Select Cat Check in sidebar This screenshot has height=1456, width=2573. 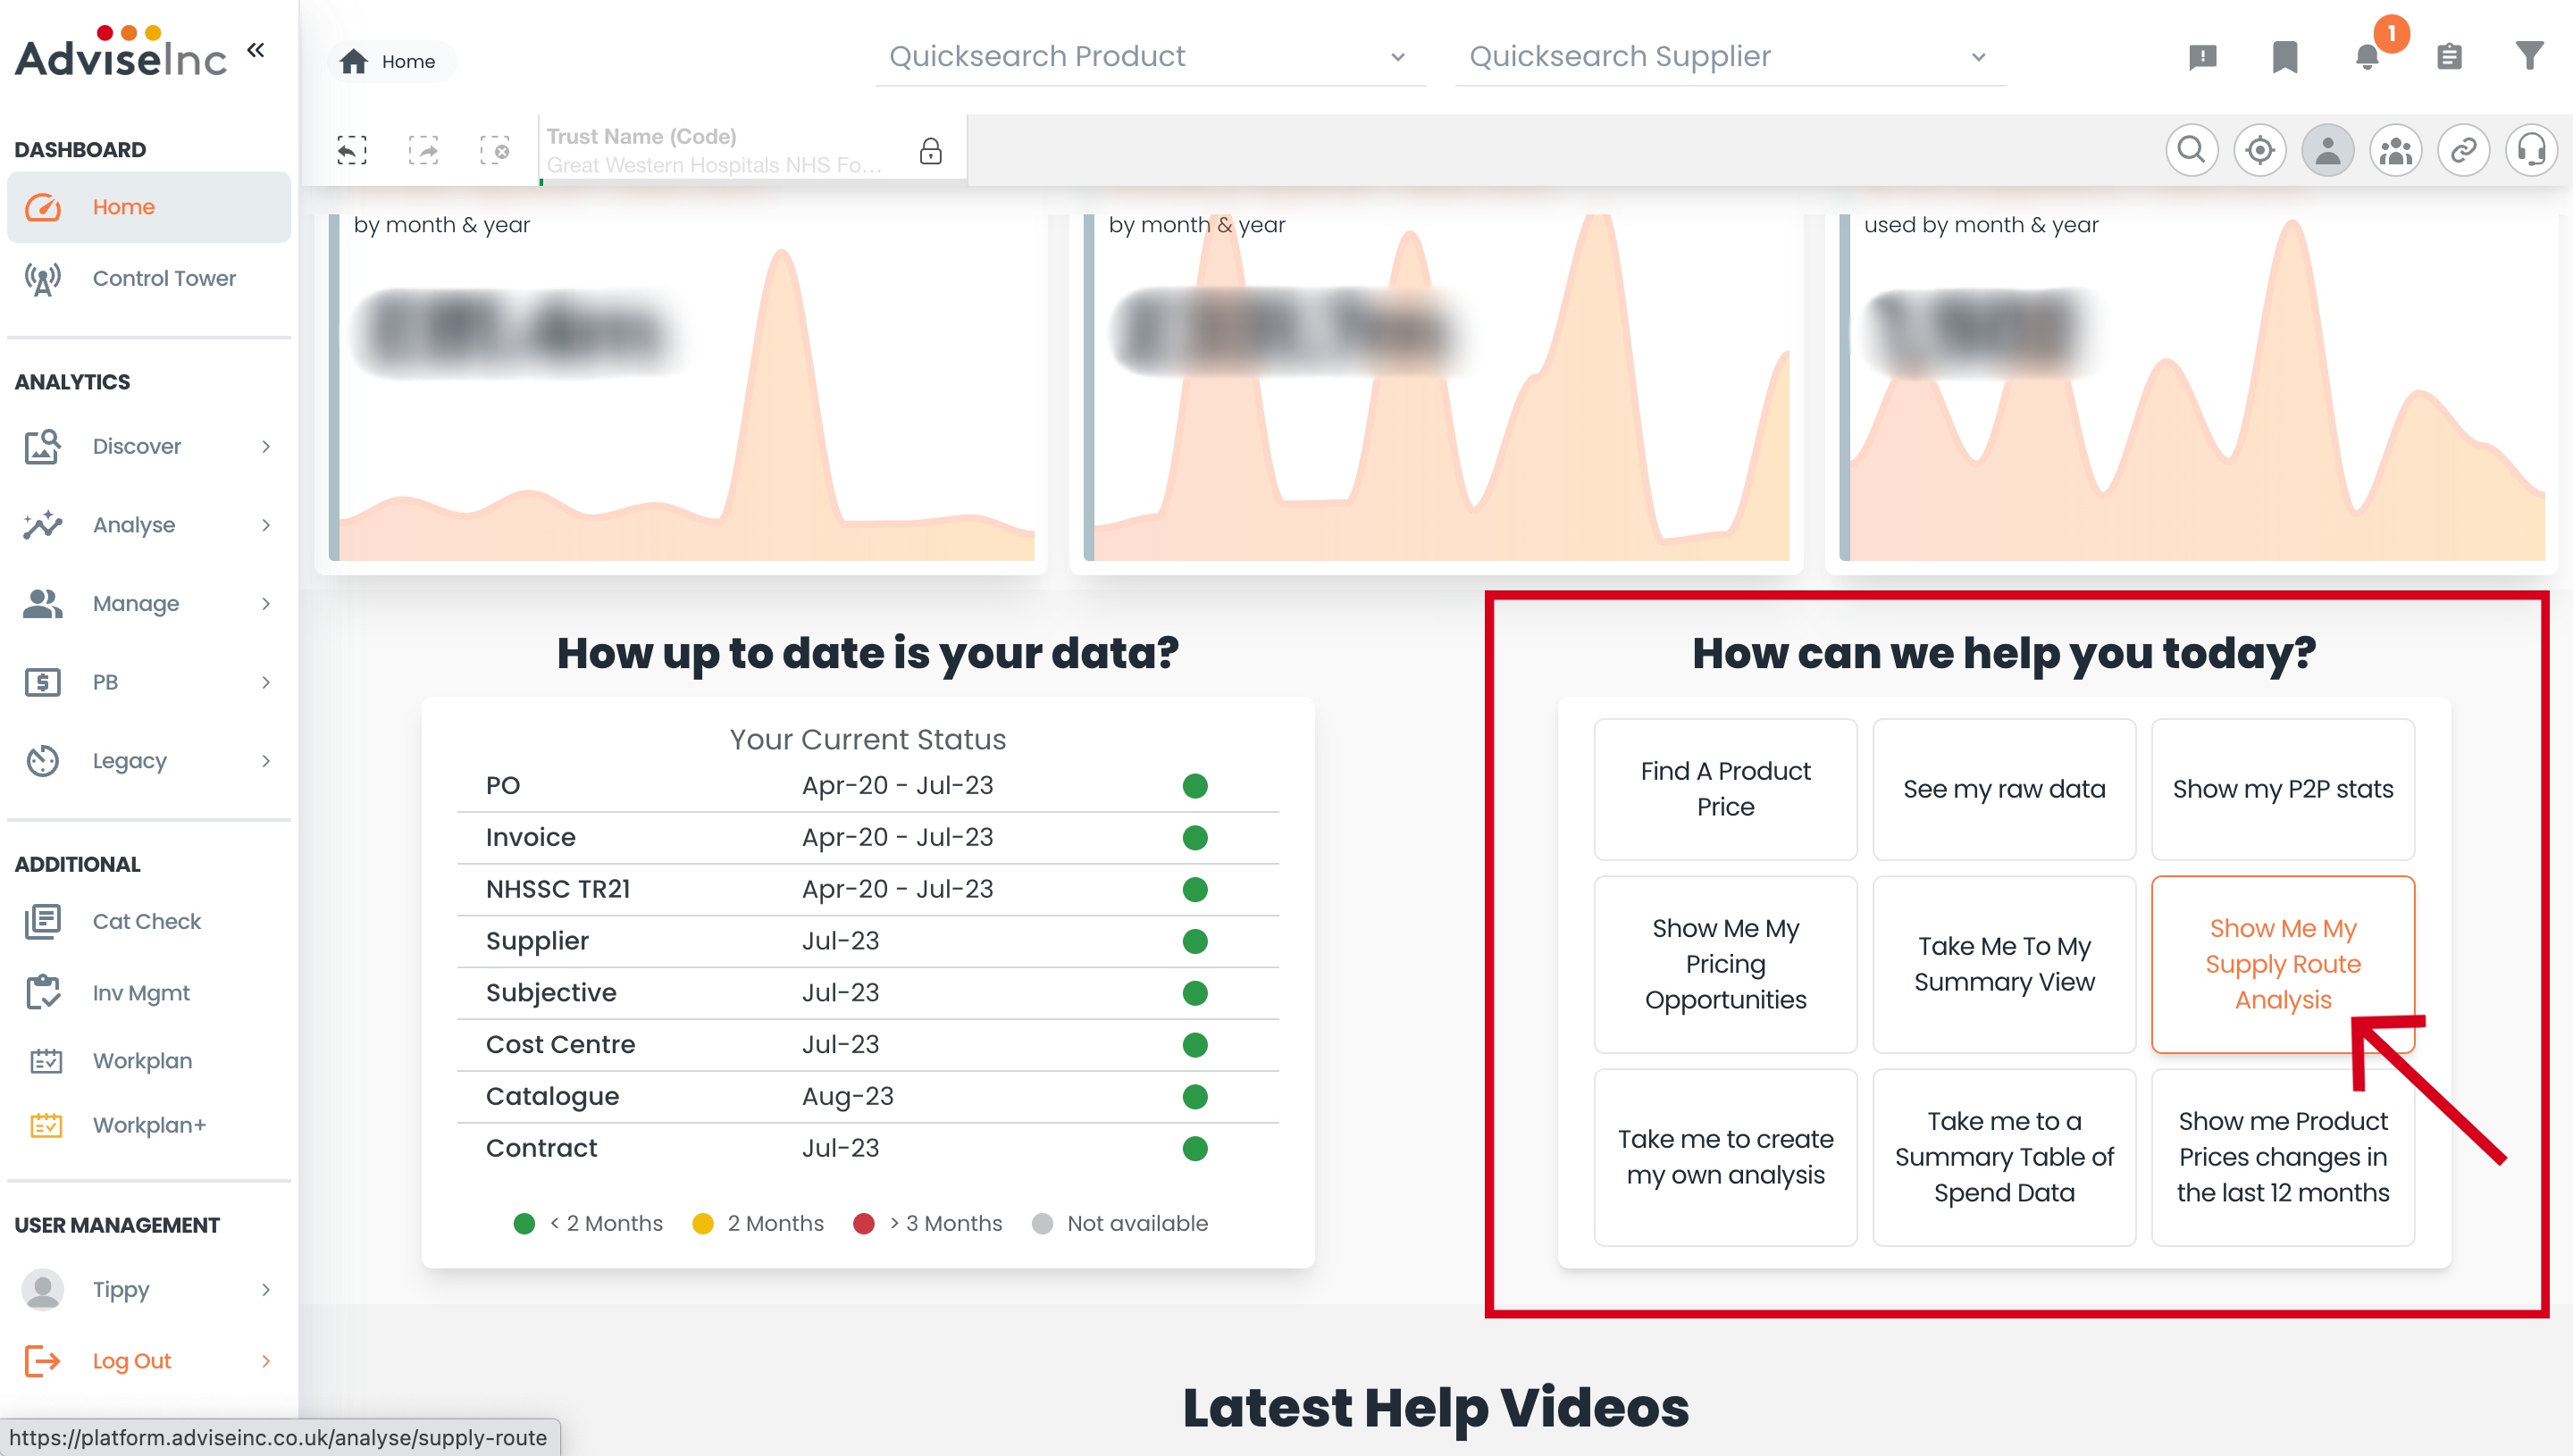pos(146,921)
